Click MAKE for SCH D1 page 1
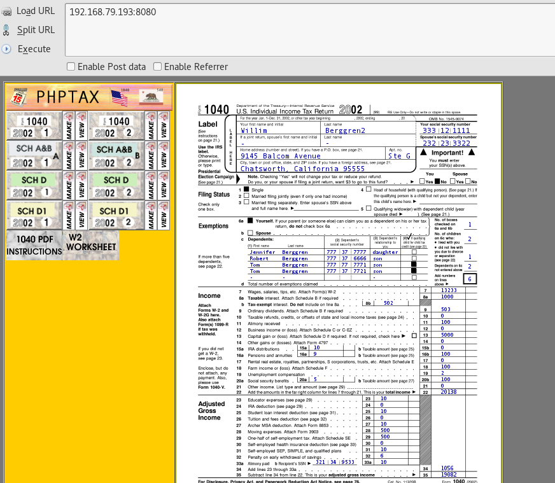Image resolution: width=555 pixels, height=483 pixels. [x=69, y=216]
